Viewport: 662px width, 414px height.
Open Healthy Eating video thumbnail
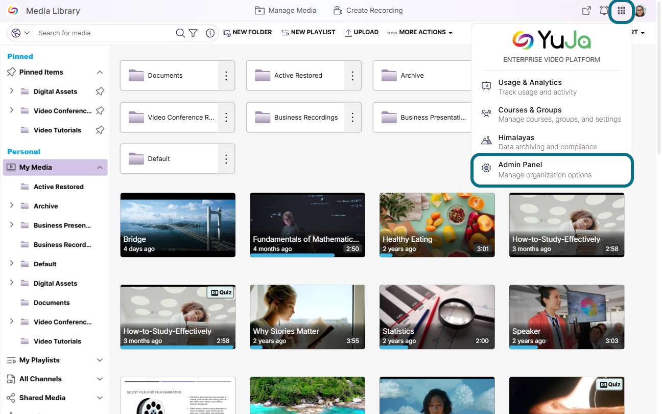437,225
